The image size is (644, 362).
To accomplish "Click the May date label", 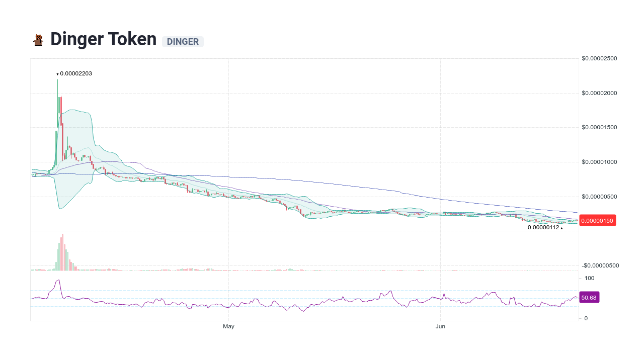I will [229, 327].
